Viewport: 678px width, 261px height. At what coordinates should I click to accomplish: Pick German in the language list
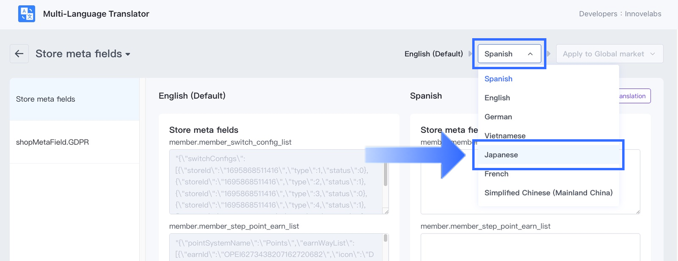tap(498, 117)
